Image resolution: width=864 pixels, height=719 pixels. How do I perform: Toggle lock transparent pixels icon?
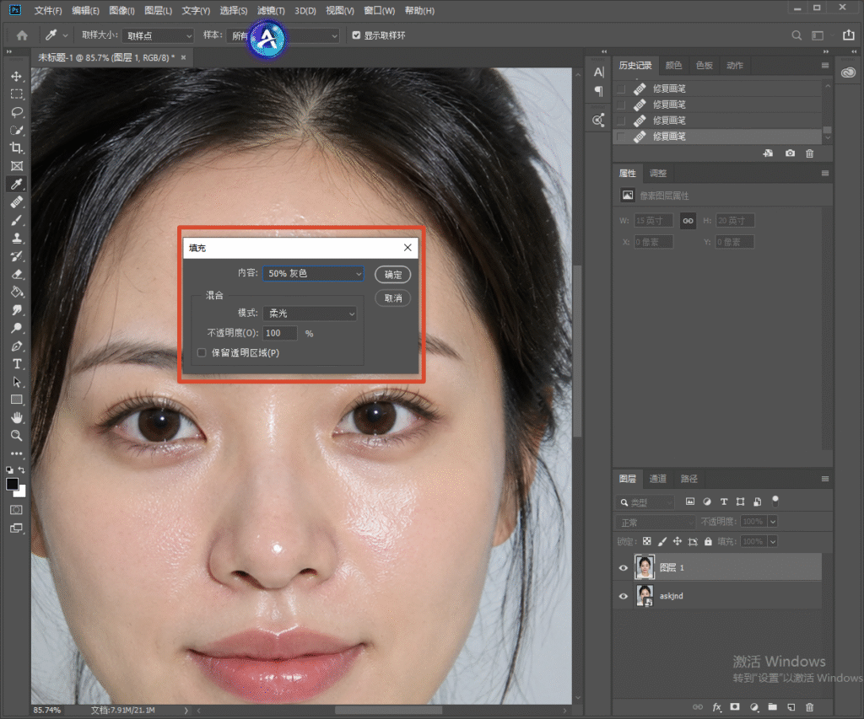tap(647, 541)
